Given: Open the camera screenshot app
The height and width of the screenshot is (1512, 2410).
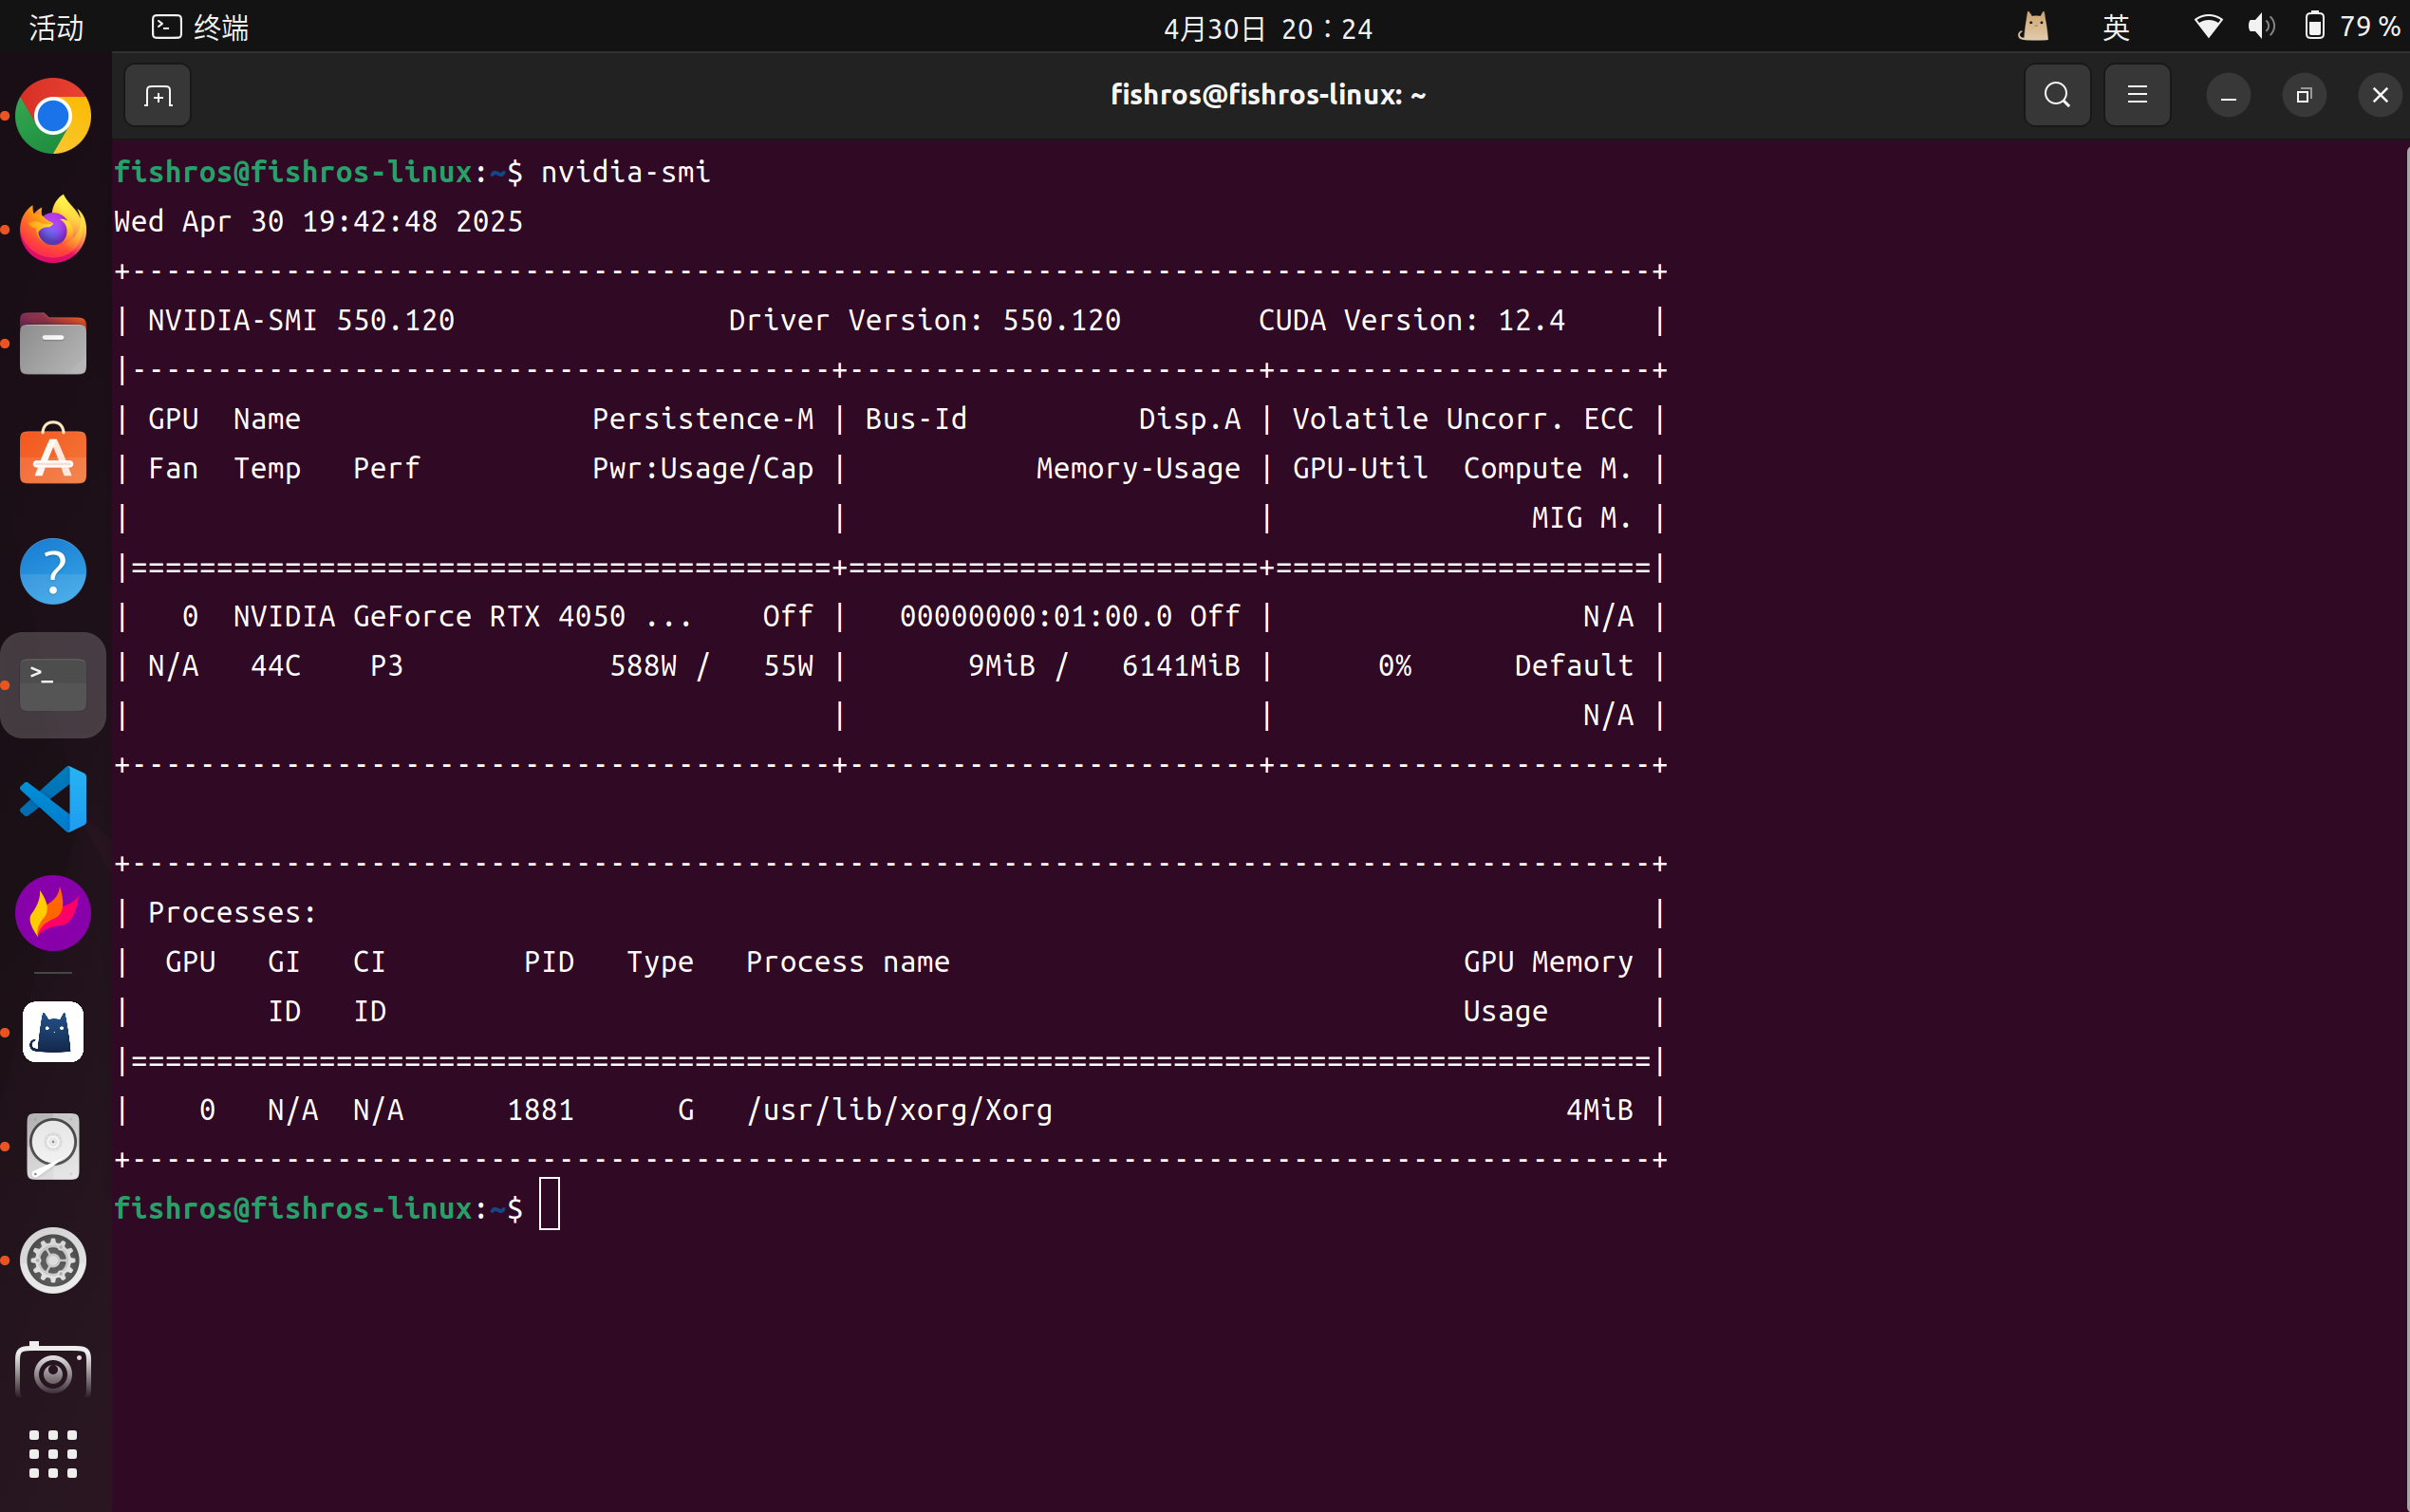Looking at the screenshot, I should [x=53, y=1372].
